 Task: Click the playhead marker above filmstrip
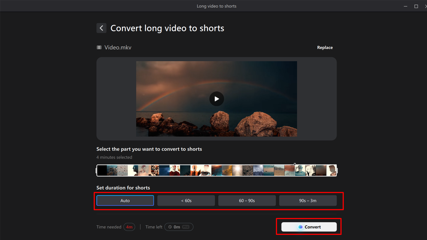coord(295,164)
